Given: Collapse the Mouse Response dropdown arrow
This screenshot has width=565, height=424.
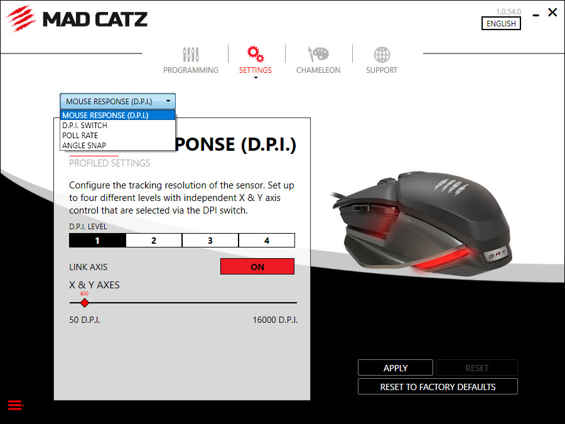Looking at the screenshot, I should pos(168,101).
